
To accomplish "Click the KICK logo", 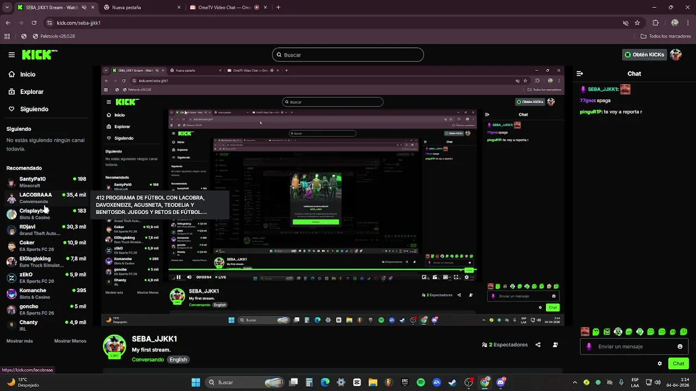I will (x=39, y=55).
